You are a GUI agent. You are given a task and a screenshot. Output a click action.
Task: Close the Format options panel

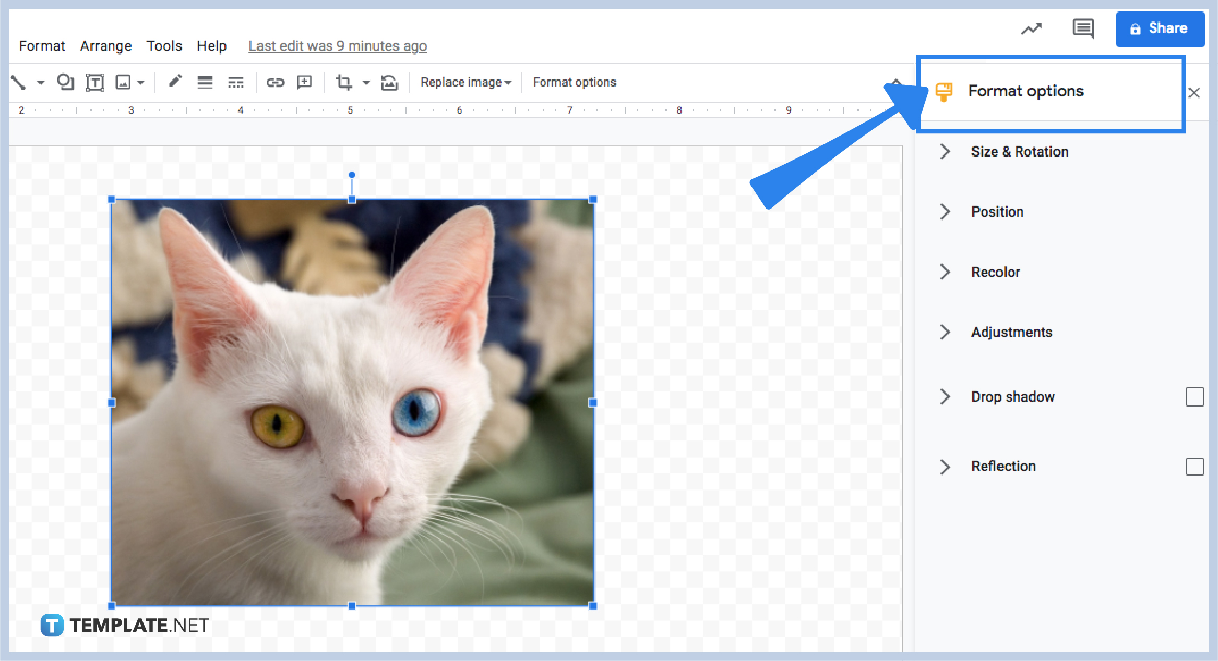tap(1194, 92)
